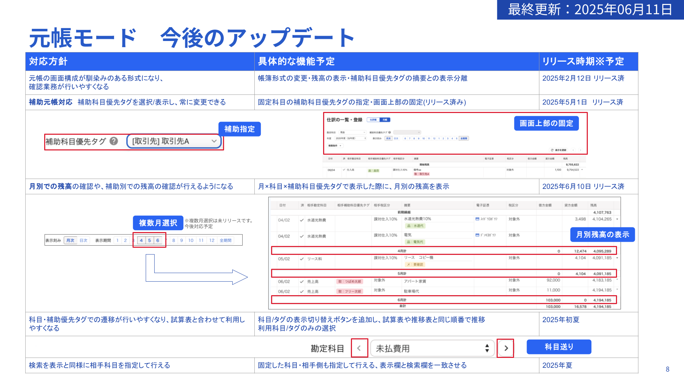Image resolution: width=684 pixels, height=385 pixels.
Task: Click checkmark on 05/02 リース料 row
Action: tap(302, 259)
